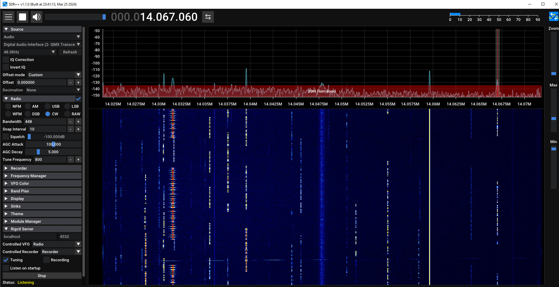Toggle Listen on startup
This screenshot has height=287, width=559.
tap(6, 268)
